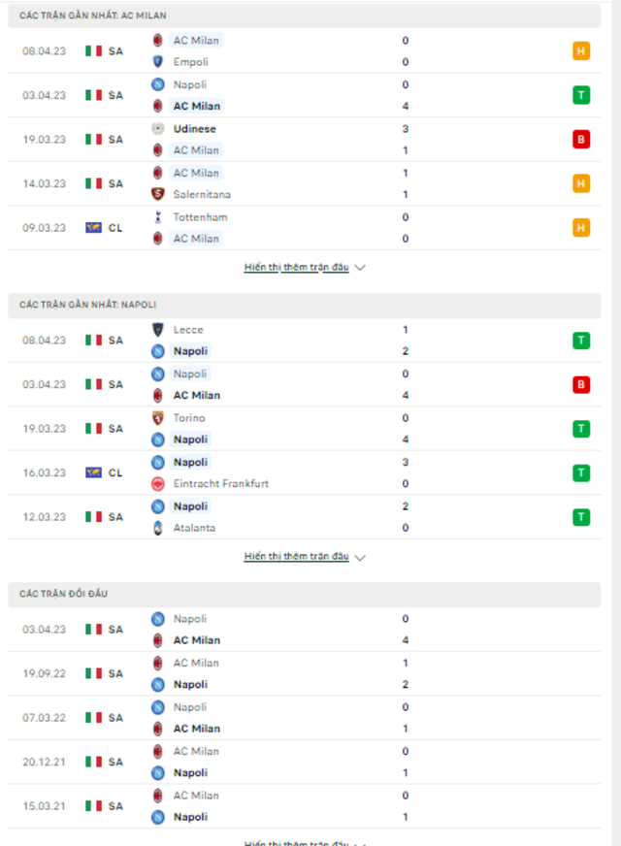Click chevron under Napoli matches list

(360, 557)
